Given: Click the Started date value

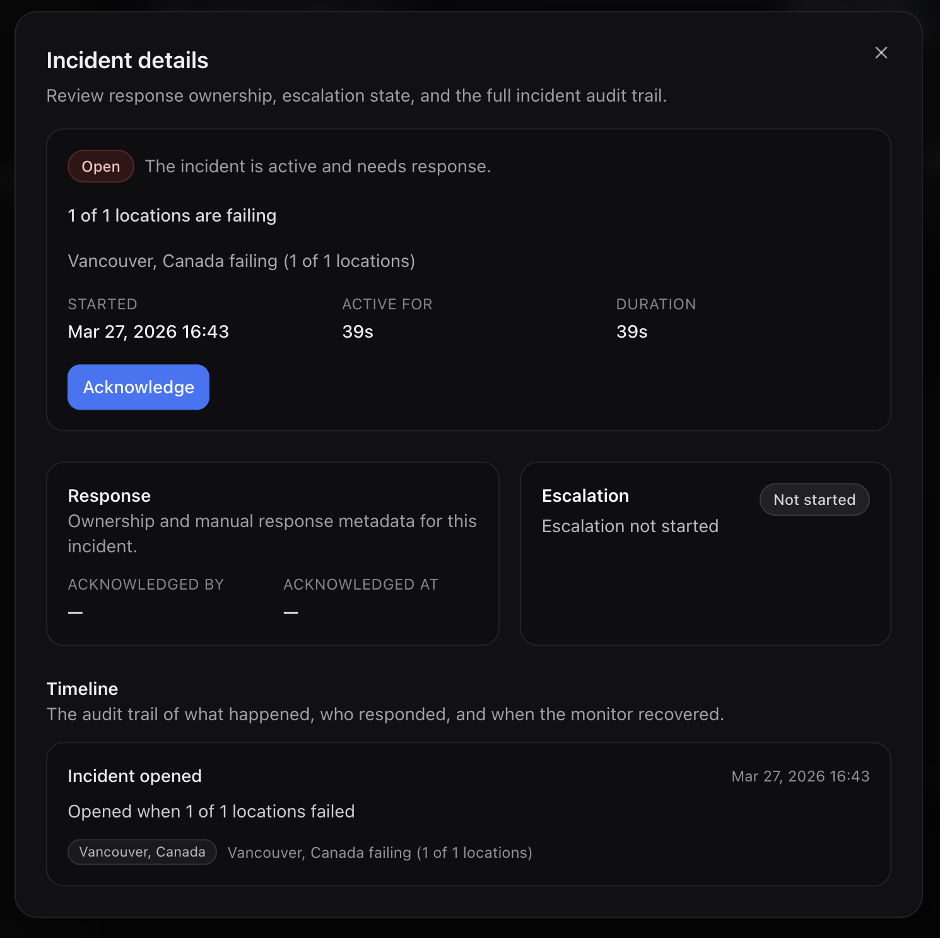Looking at the screenshot, I should 148,331.
